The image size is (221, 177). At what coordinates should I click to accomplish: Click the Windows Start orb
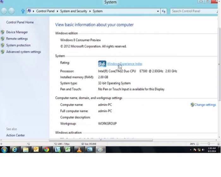click(4, 150)
